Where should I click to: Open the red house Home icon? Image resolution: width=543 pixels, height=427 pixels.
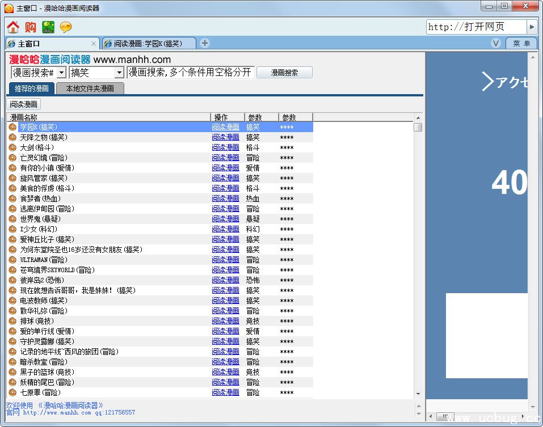(13, 27)
